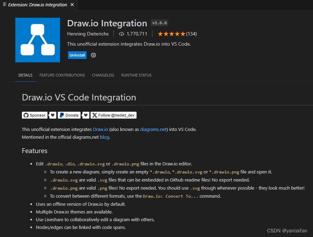
Task: Close the Draw.io Integration extension tab
Action: 72,5
